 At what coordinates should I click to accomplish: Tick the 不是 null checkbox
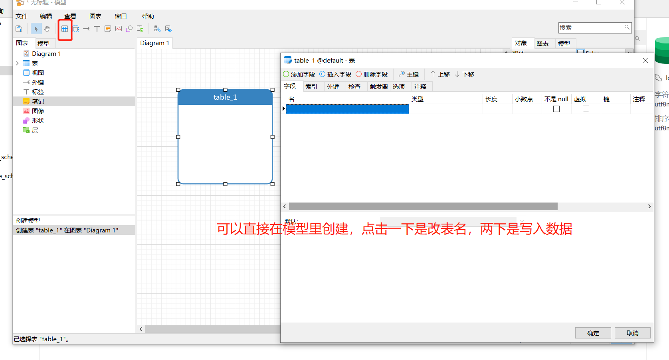coord(556,109)
